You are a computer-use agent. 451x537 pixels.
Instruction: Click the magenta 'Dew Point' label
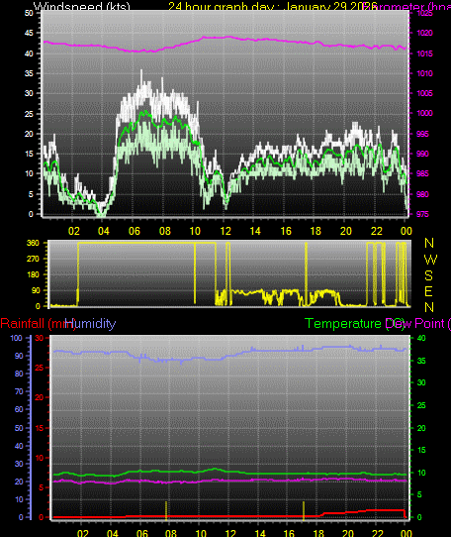coord(417,324)
